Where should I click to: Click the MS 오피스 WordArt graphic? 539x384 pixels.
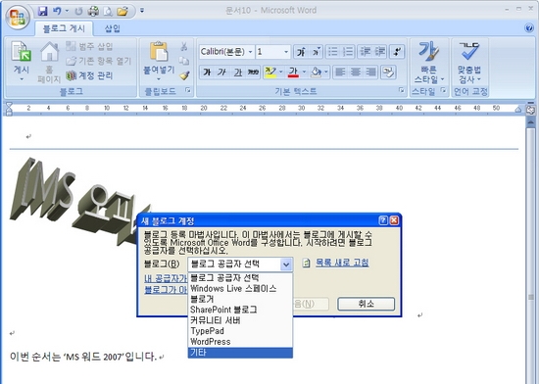[x=79, y=203]
